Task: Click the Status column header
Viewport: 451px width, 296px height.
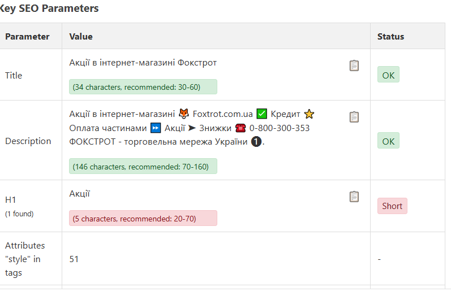Action: point(390,37)
